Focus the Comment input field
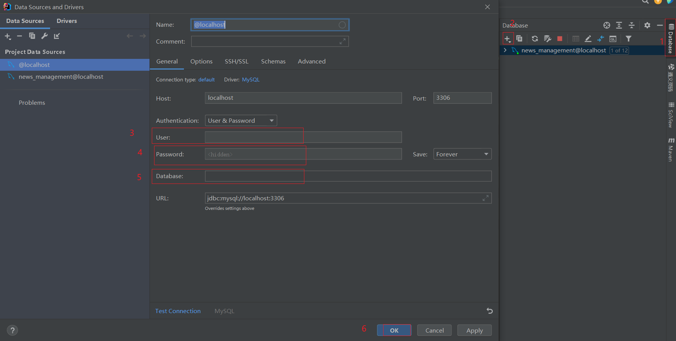Viewport: 676px width, 341px height. coord(270,41)
